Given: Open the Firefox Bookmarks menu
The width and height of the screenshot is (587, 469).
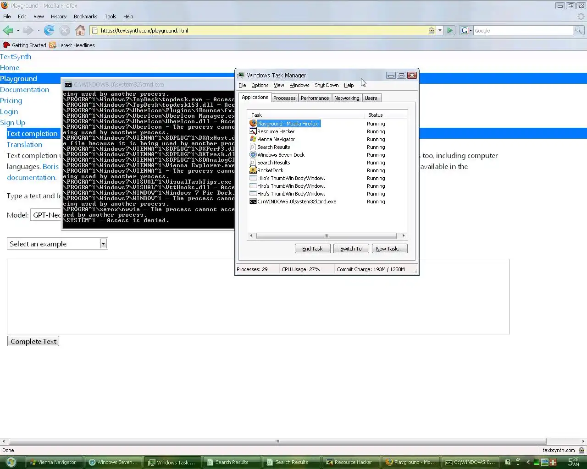Looking at the screenshot, I should [86, 16].
